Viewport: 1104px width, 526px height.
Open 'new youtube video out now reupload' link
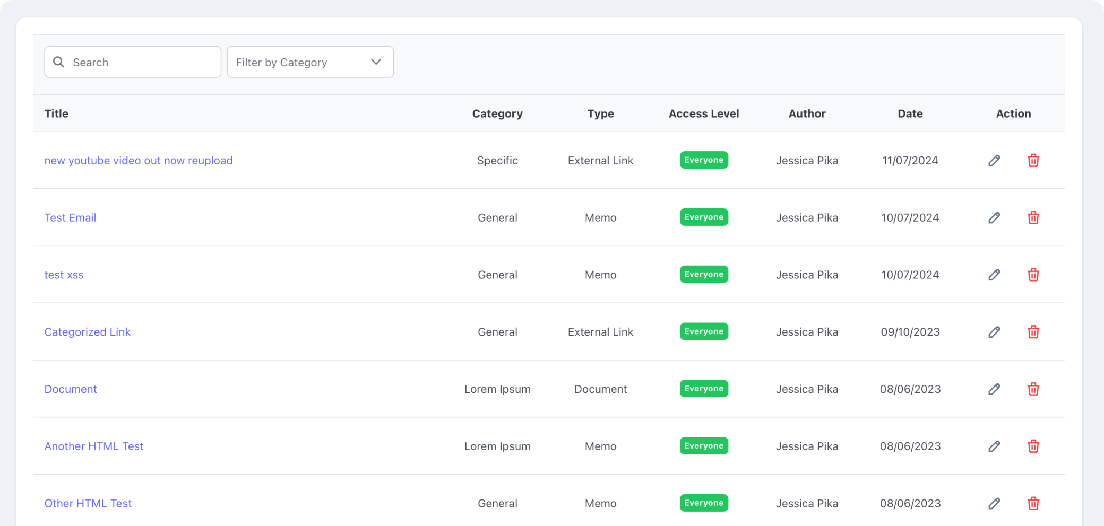(139, 161)
